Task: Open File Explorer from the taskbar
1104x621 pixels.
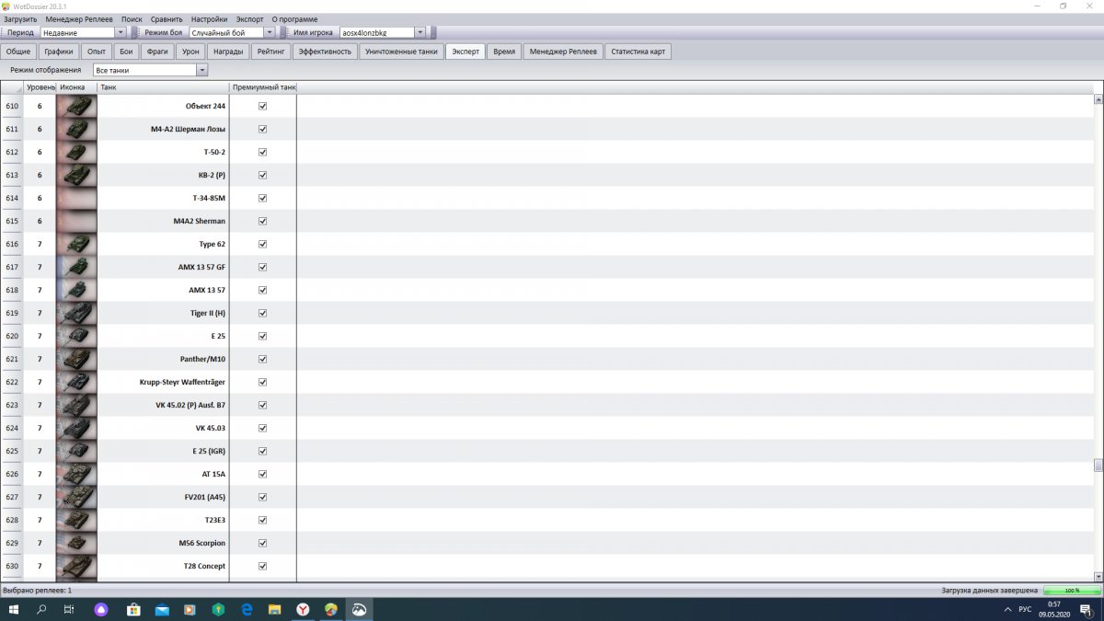Action: pyautogui.click(x=274, y=609)
